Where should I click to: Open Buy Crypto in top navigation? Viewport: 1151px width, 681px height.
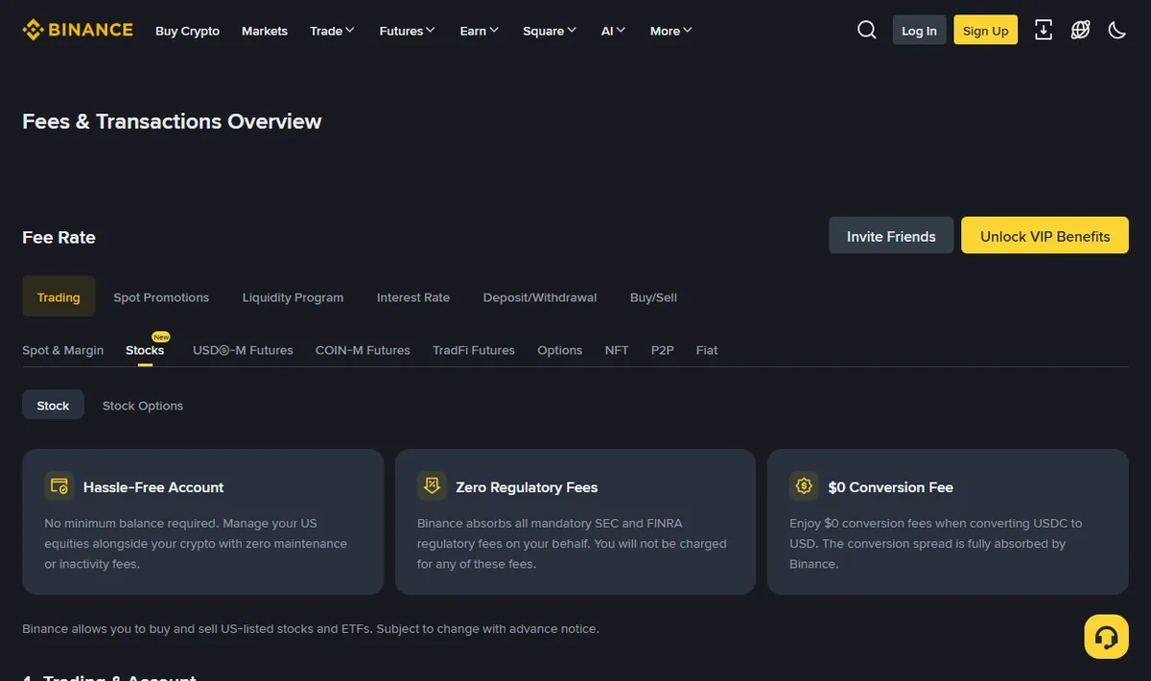tap(187, 31)
